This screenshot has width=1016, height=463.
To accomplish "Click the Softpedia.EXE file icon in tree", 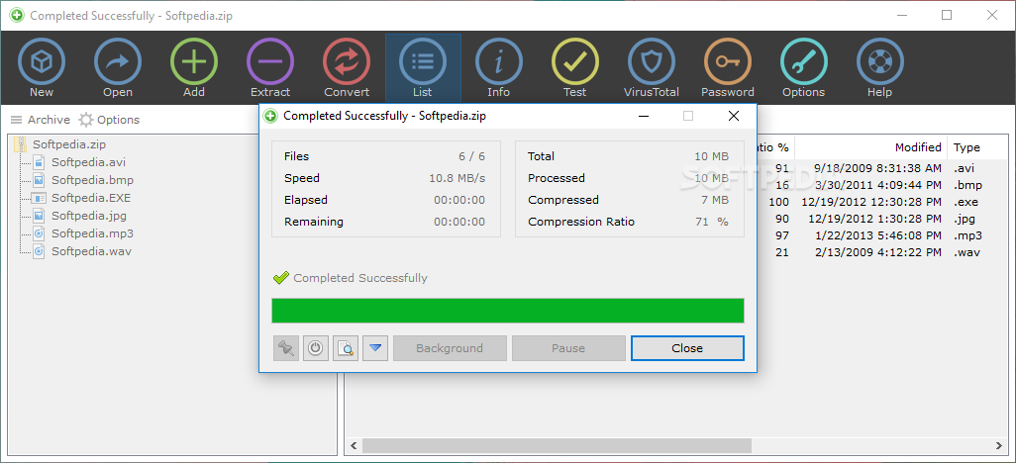I will coord(39,198).
